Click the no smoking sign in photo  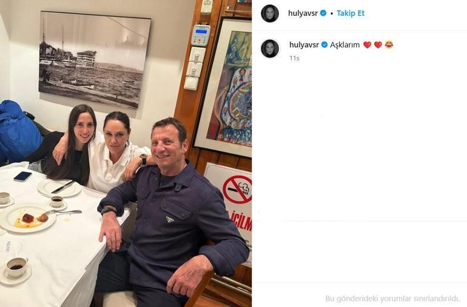click(237, 189)
